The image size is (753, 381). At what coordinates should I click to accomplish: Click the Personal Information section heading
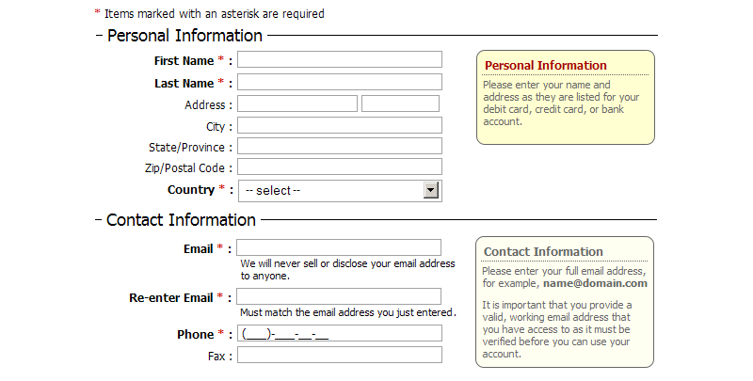184,36
